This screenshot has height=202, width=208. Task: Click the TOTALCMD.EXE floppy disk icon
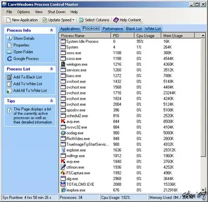click(63, 184)
